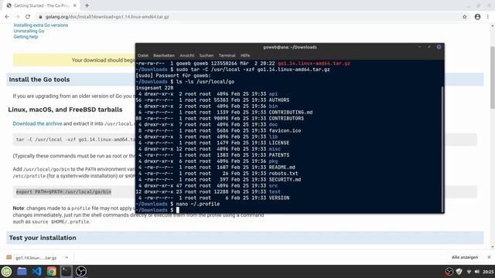Open Installing extra Go versions link
Screen dimensions: 495x278
point(41,25)
